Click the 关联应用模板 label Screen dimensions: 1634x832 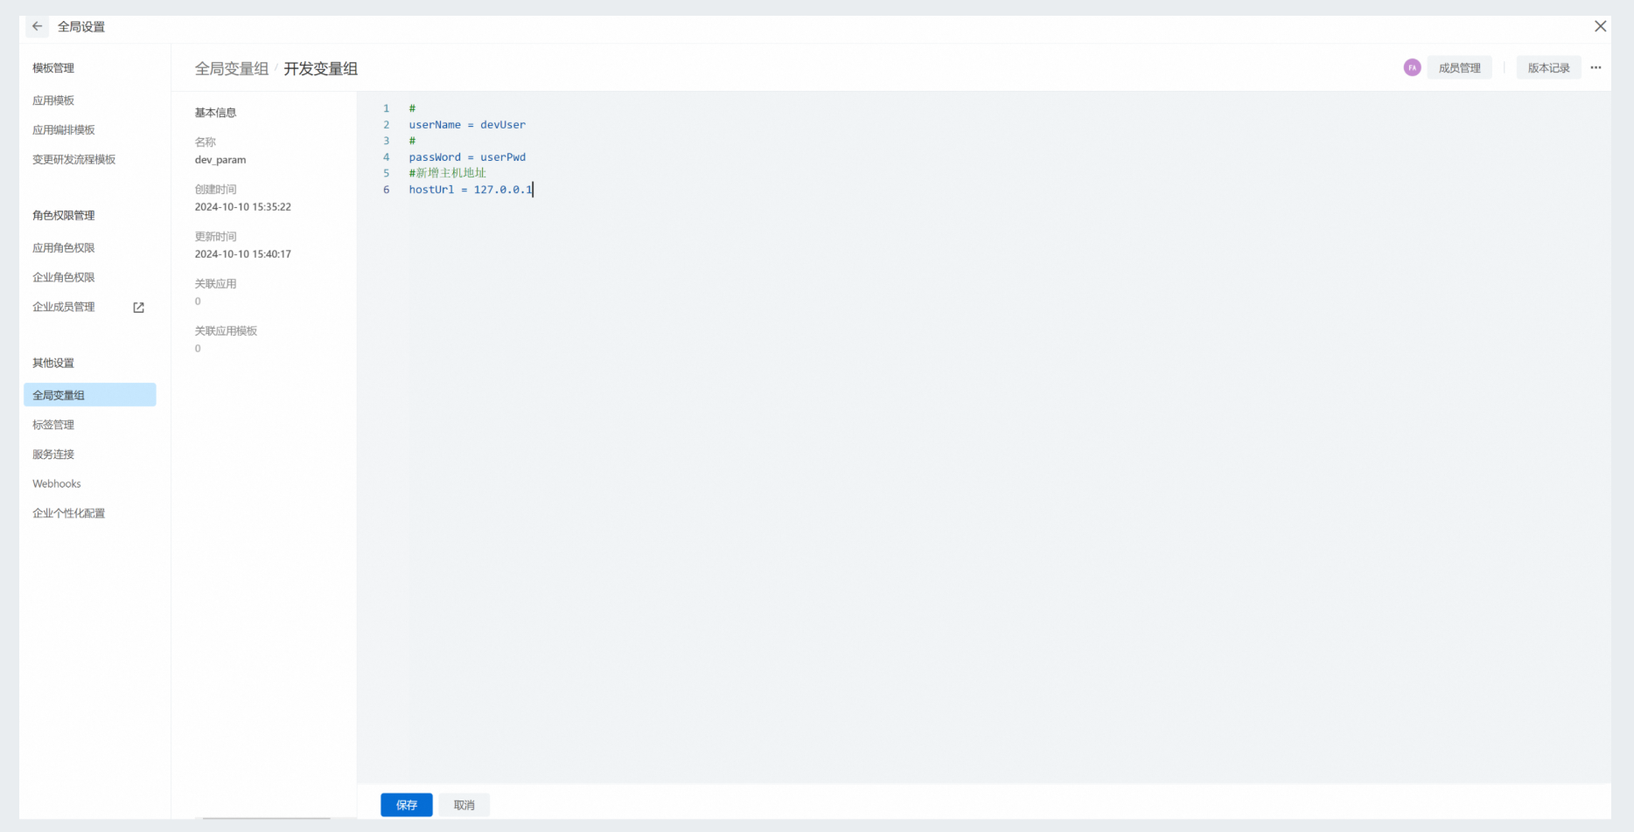(226, 331)
